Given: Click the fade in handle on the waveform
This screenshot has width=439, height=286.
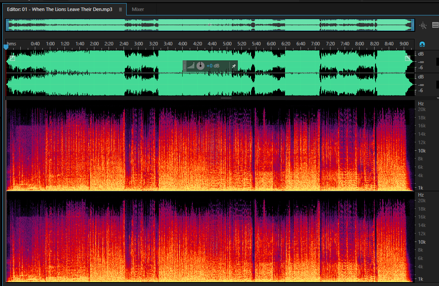Looking at the screenshot, I should 12,58.
